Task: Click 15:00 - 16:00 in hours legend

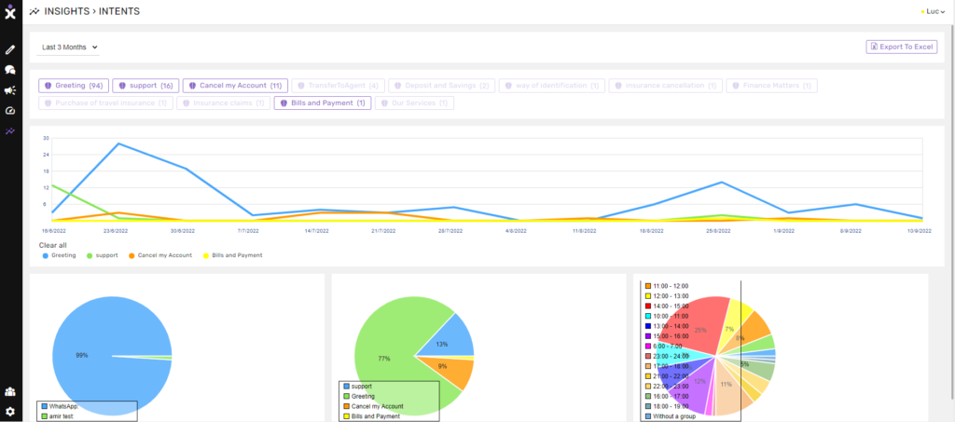Action: click(666, 336)
